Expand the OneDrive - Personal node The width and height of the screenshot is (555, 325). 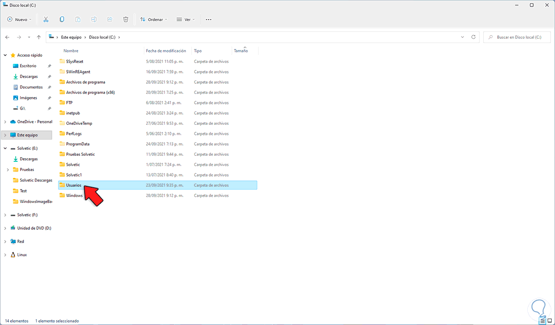tap(5, 122)
